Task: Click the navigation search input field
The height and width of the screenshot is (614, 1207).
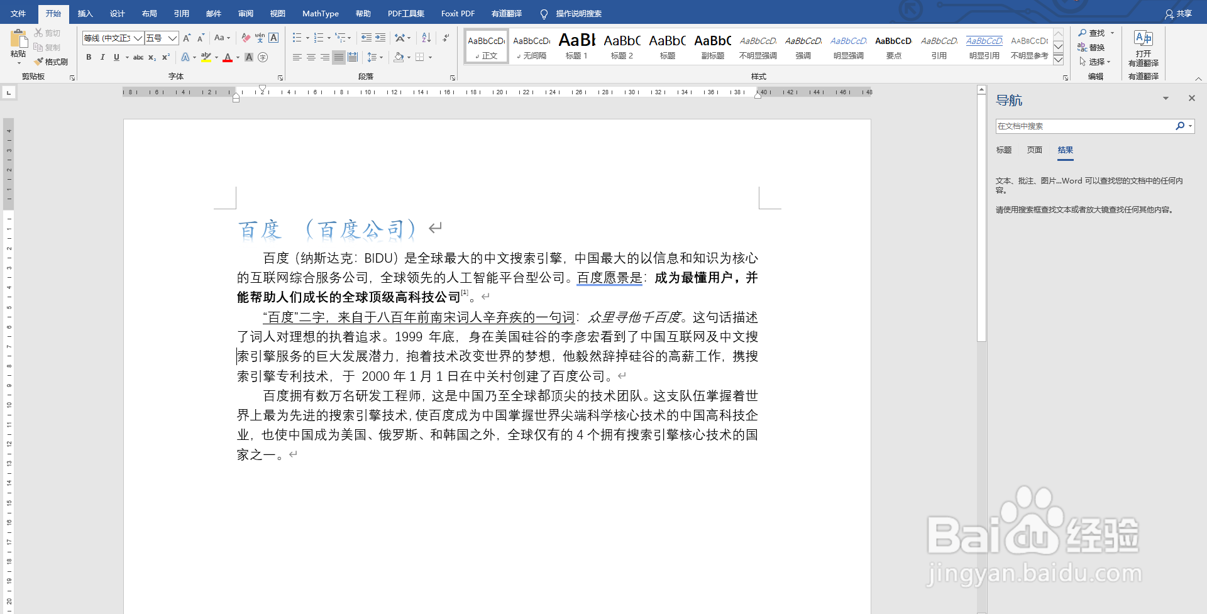Action: point(1085,126)
